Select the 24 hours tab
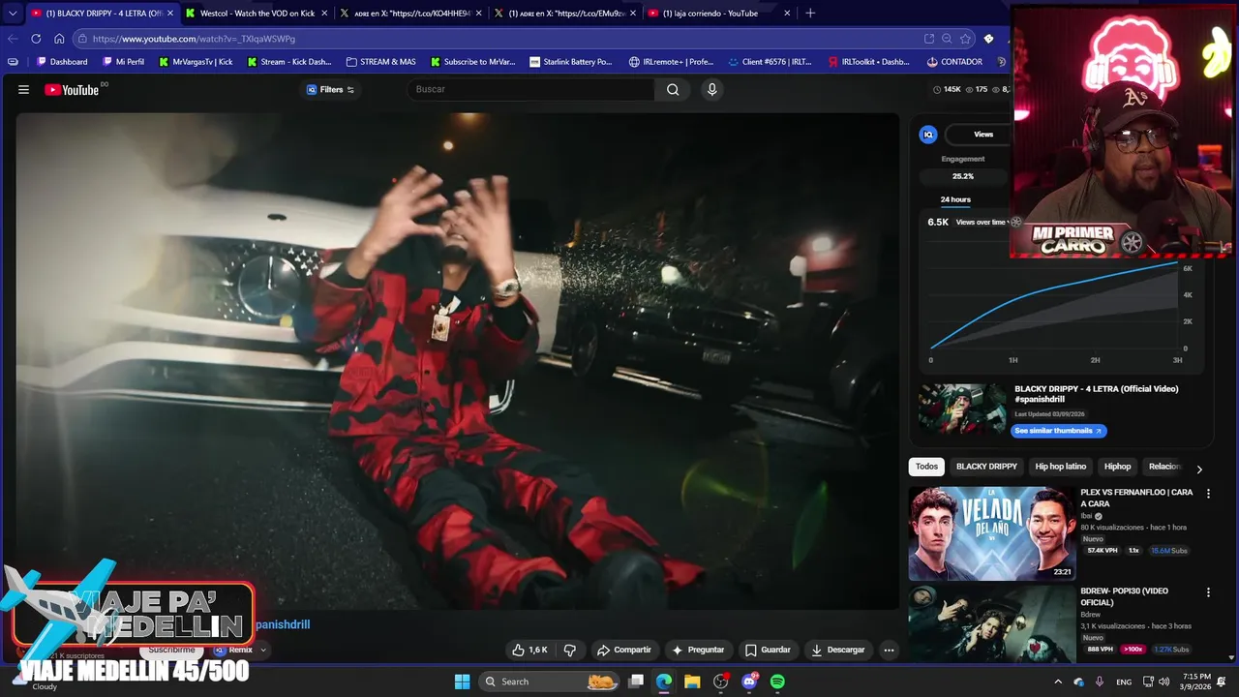Image resolution: width=1239 pixels, height=697 pixels. point(955,199)
